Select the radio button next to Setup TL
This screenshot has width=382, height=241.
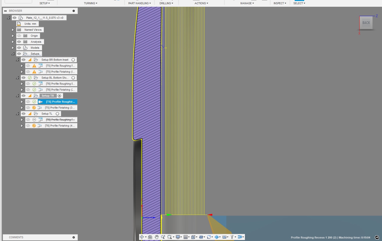(x=58, y=114)
